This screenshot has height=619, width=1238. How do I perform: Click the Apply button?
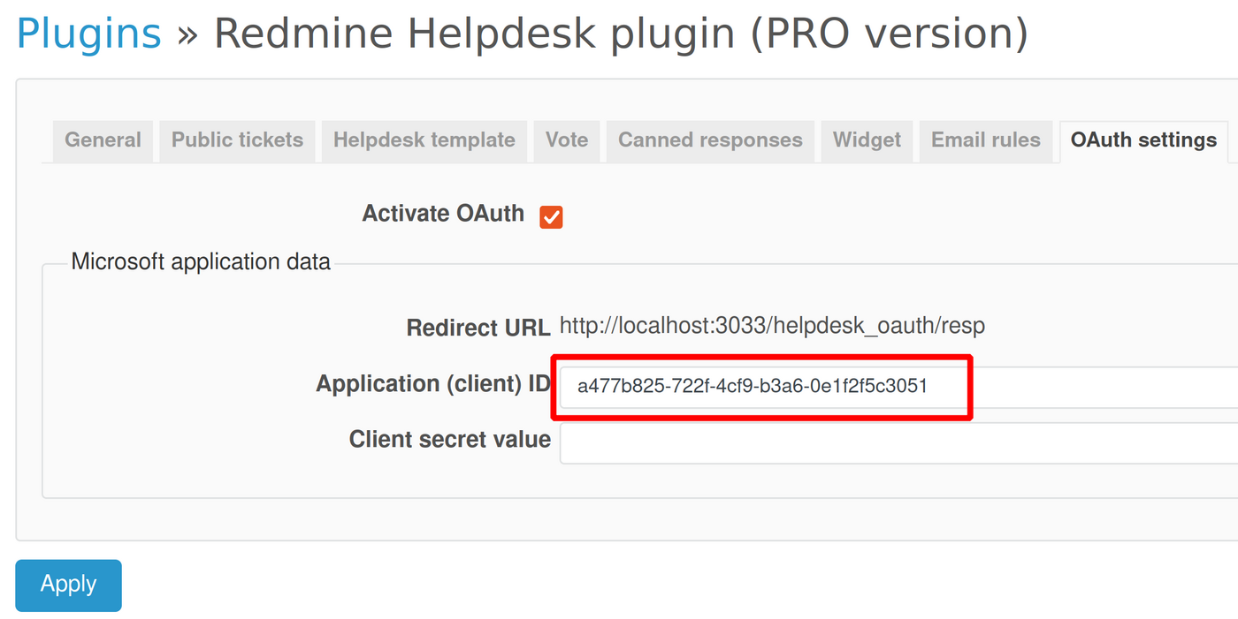68,585
